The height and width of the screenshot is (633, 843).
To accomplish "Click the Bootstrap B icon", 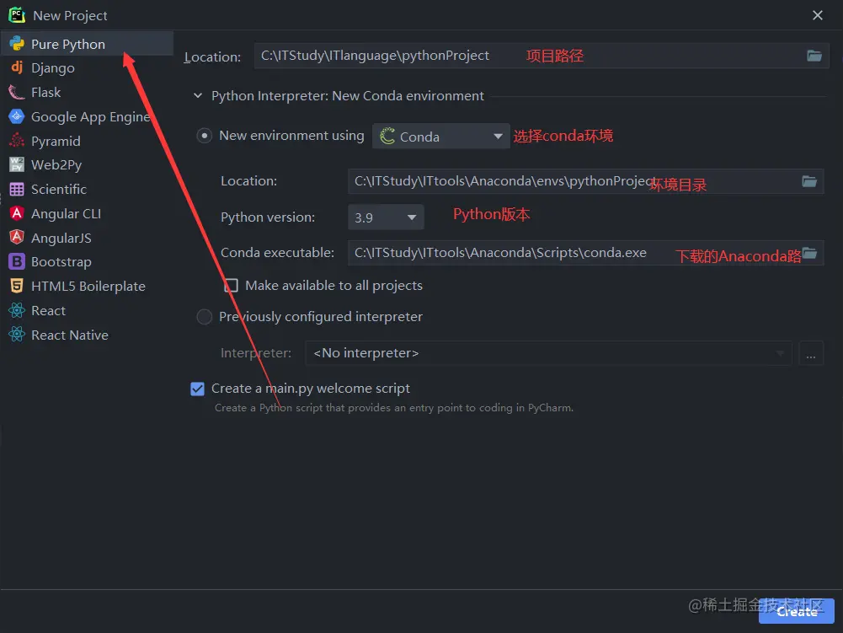I will coord(17,261).
